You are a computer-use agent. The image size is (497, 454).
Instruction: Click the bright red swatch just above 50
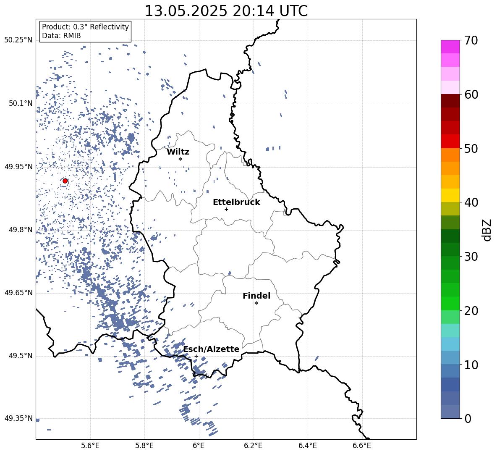point(450,142)
